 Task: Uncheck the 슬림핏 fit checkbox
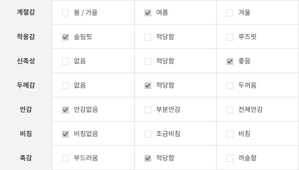(x=65, y=37)
